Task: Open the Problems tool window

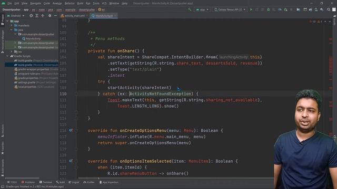Action: coord(28,182)
